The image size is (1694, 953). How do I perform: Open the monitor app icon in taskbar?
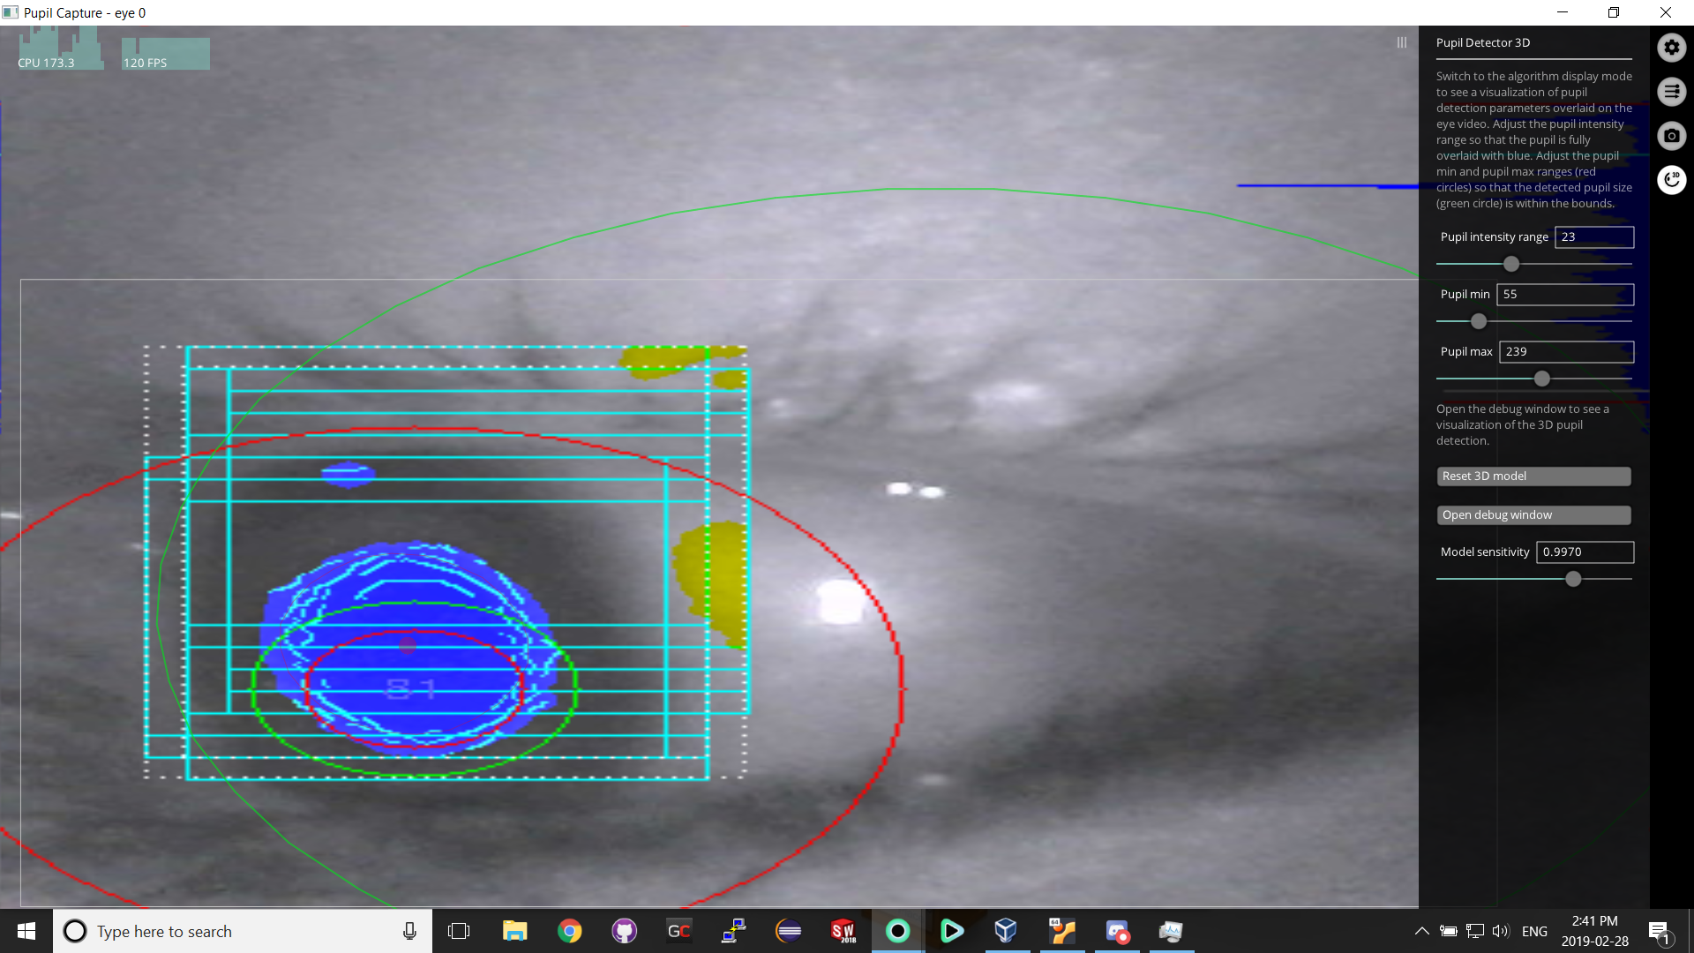(x=1171, y=931)
